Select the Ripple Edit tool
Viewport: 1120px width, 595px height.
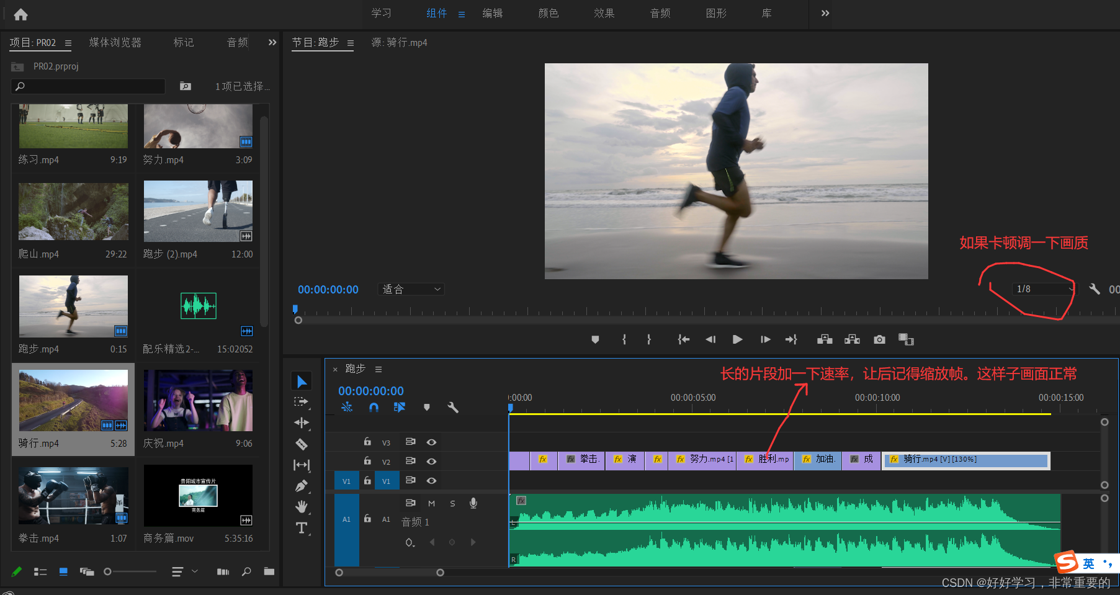click(302, 423)
